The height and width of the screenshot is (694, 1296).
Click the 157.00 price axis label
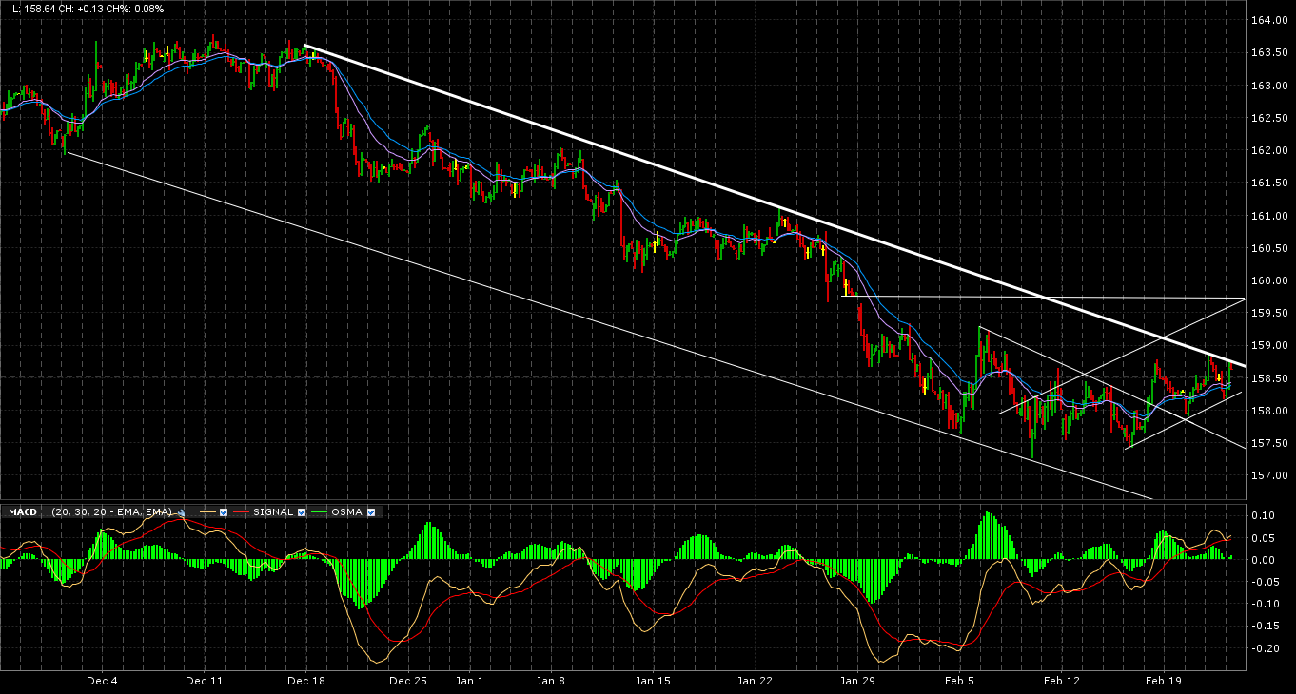click(1270, 475)
